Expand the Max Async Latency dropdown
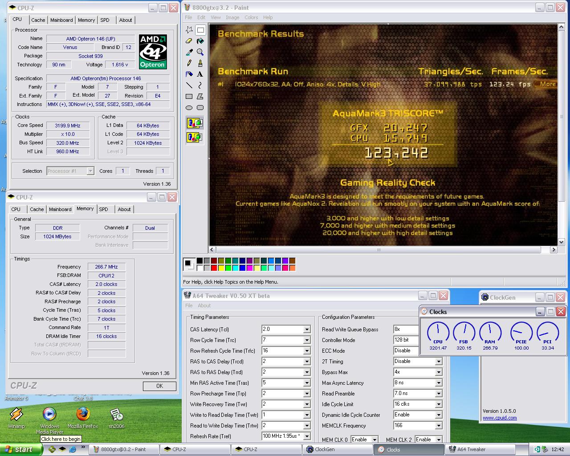Viewport: 570px width, 456px height. [x=439, y=383]
